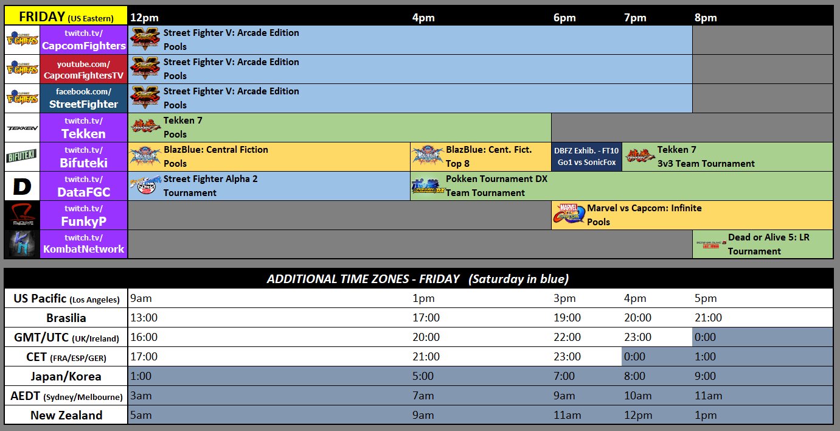Viewport: 840px width, 431px height.
Task: Open the twitch.tv/CapcomFighters link
Action: (x=83, y=39)
